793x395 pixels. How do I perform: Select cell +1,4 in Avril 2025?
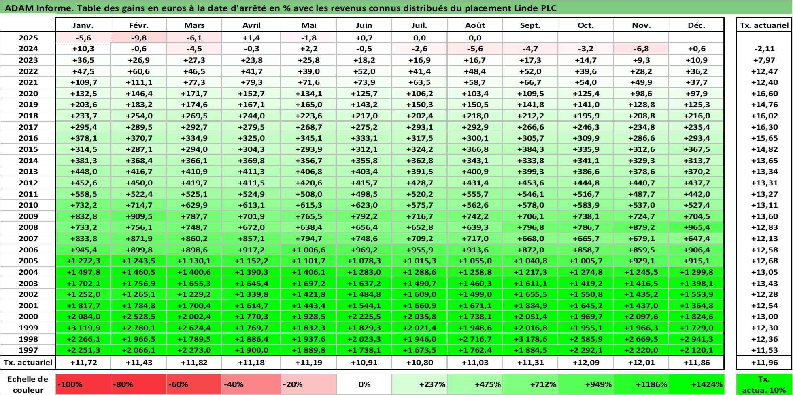click(251, 38)
